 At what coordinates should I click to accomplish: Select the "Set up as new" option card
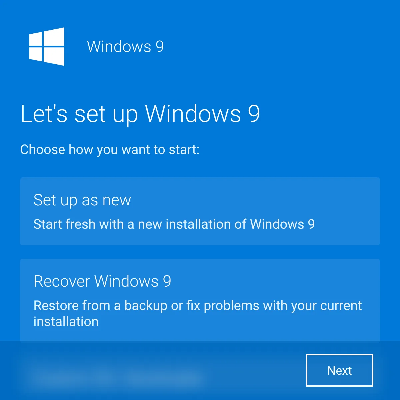coord(200,211)
